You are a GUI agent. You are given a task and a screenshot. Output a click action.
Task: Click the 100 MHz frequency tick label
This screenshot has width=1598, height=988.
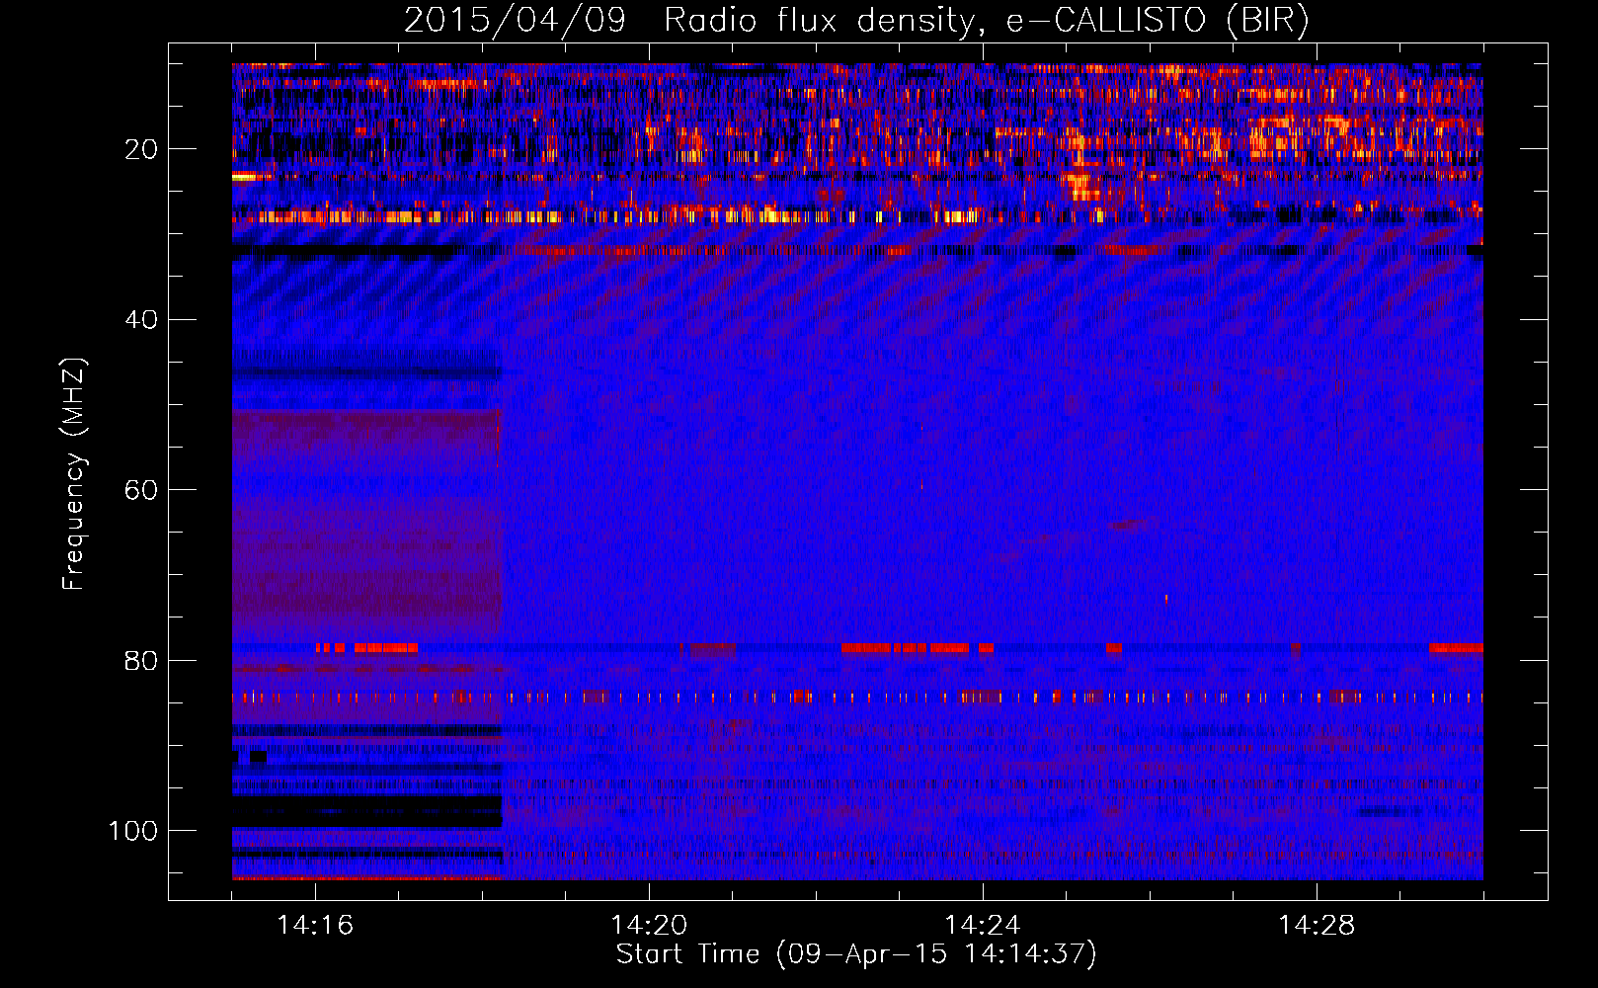click(133, 830)
